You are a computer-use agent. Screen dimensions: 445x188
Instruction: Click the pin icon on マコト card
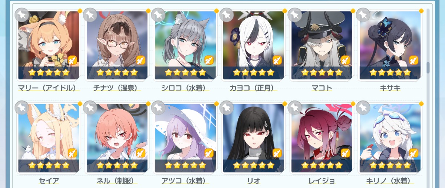tap(295, 15)
